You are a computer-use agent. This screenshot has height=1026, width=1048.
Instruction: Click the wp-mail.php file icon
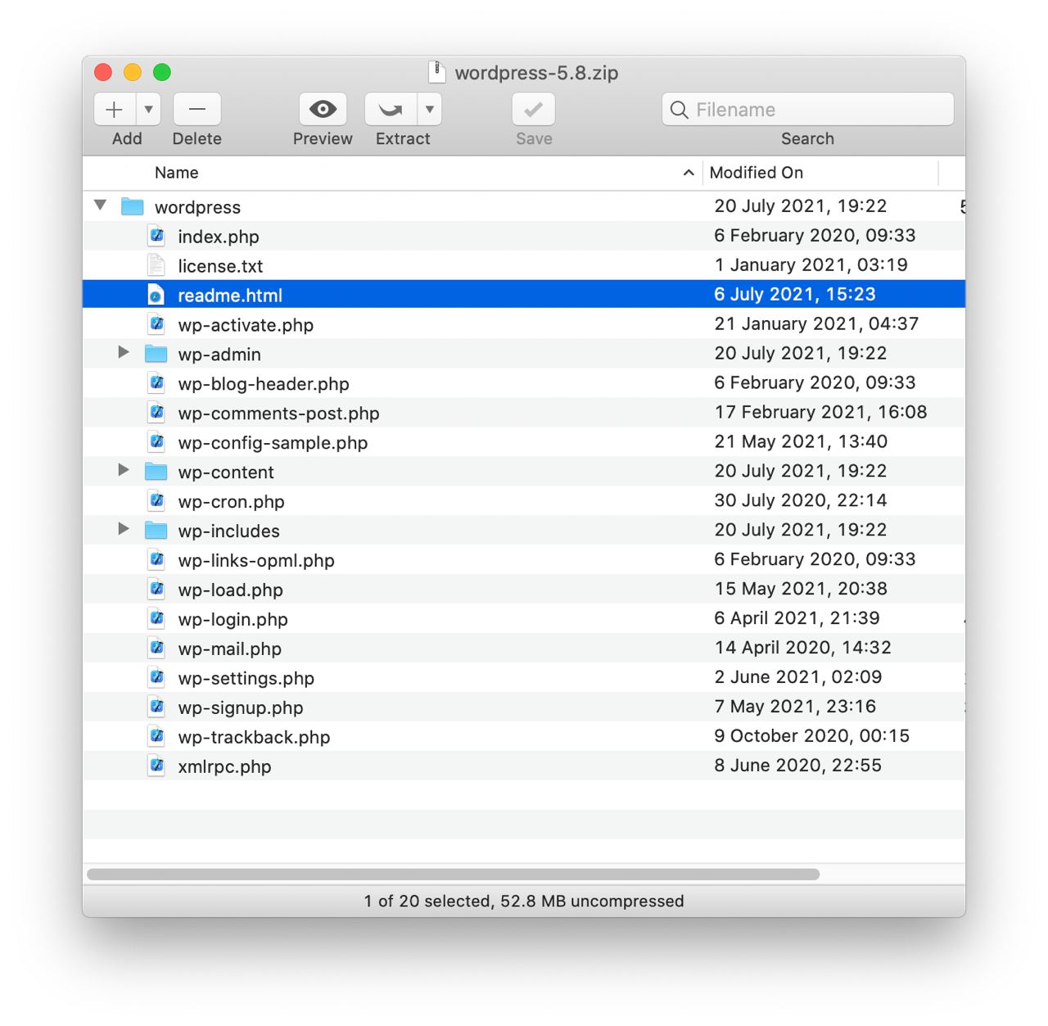click(156, 649)
